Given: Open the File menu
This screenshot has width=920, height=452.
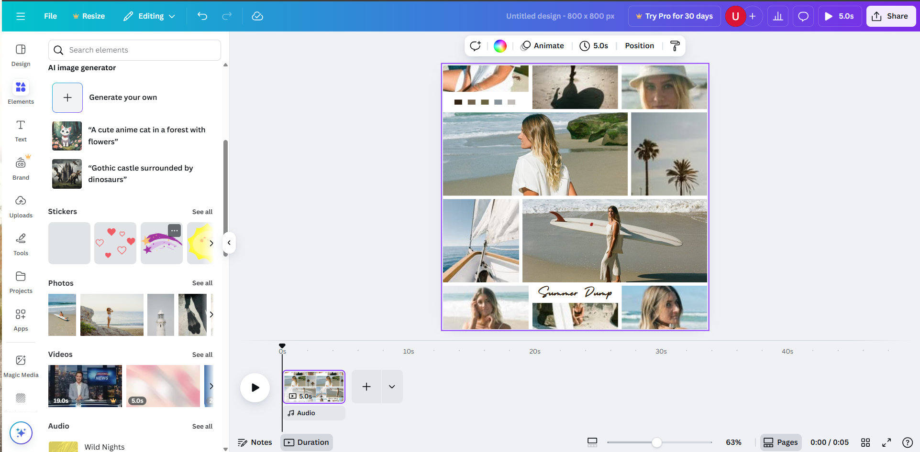Looking at the screenshot, I should (x=50, y=16).
